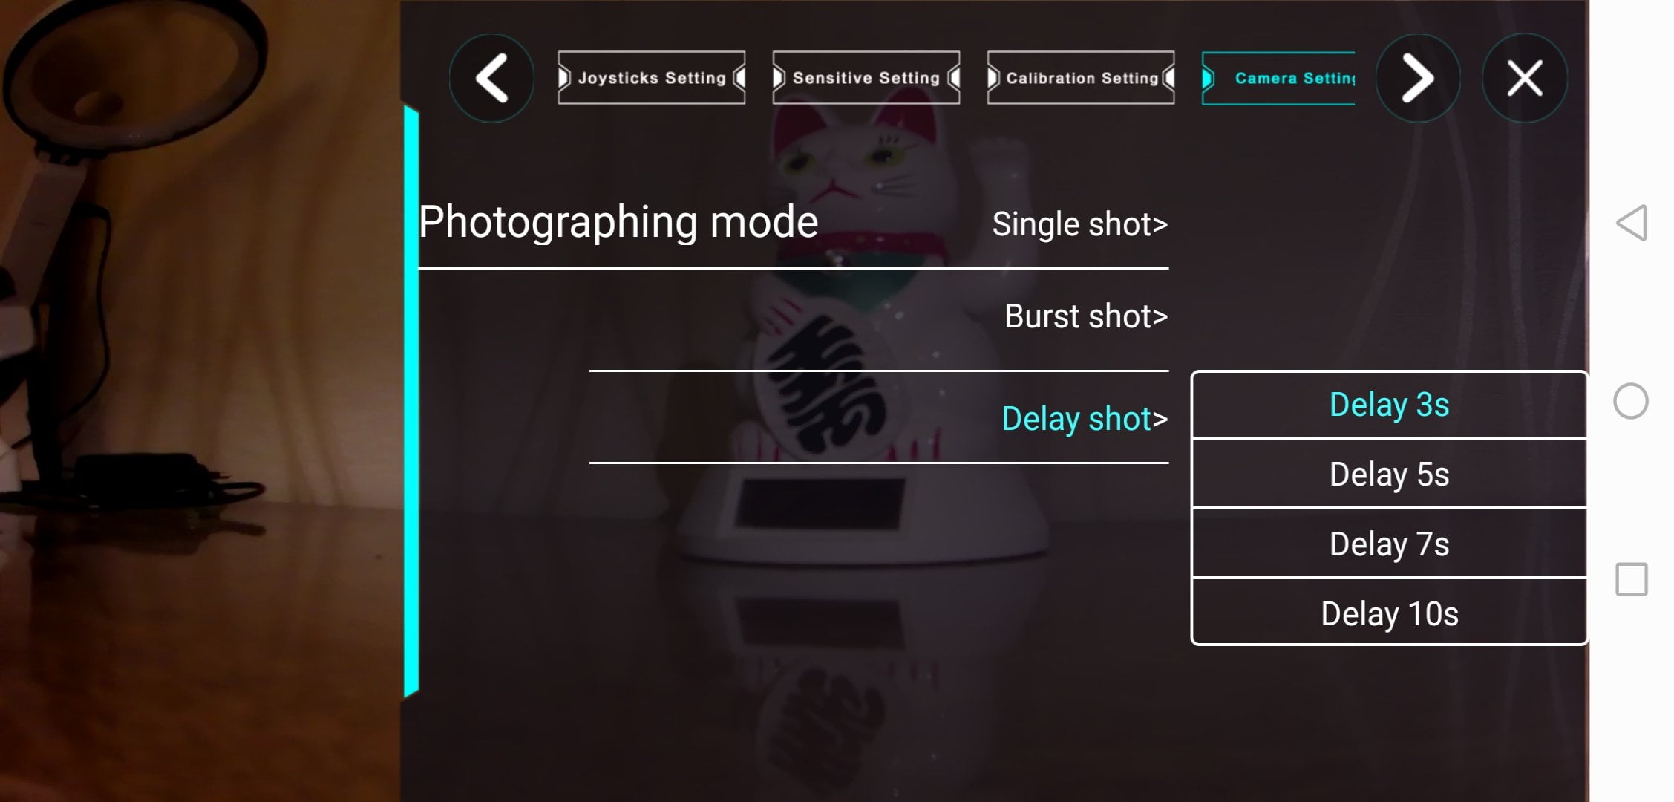Viewport: 1674px width, 802px height.
Task: Switch to Calibration Setting tab
Action: tap(1081, 78)
